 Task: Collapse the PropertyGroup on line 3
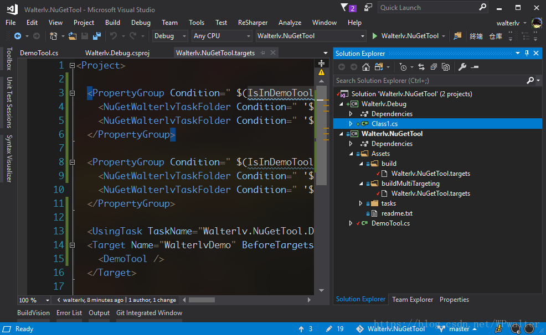tap(72, 93)
